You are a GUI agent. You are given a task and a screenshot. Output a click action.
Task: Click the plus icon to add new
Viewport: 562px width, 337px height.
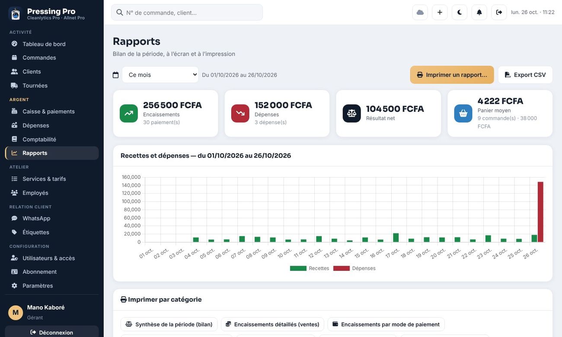click(x=440, y=12)
